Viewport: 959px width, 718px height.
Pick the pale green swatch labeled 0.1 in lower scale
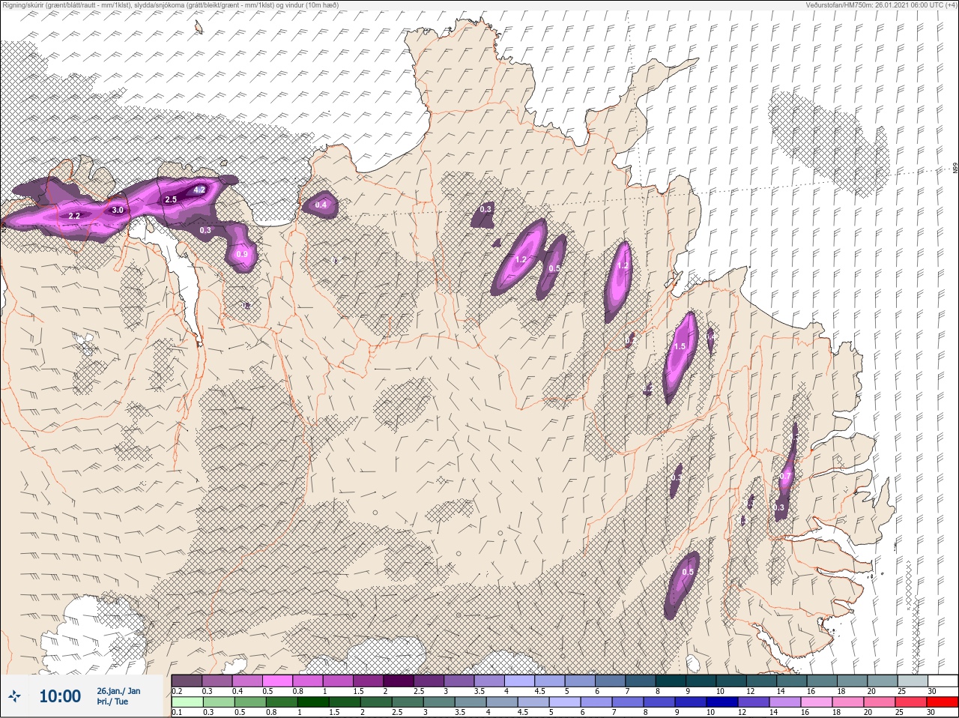click(187, 702)
